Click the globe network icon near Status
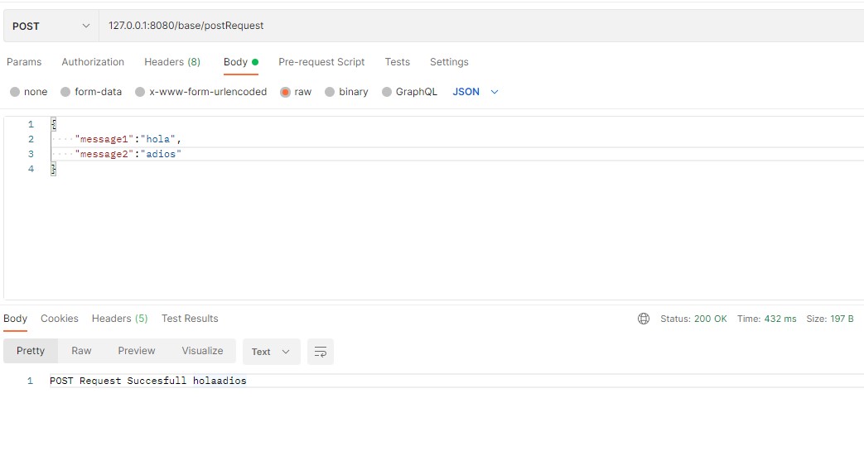Viewport: 864px width, 475px height. pyautogui.click(x=644, y=319)
